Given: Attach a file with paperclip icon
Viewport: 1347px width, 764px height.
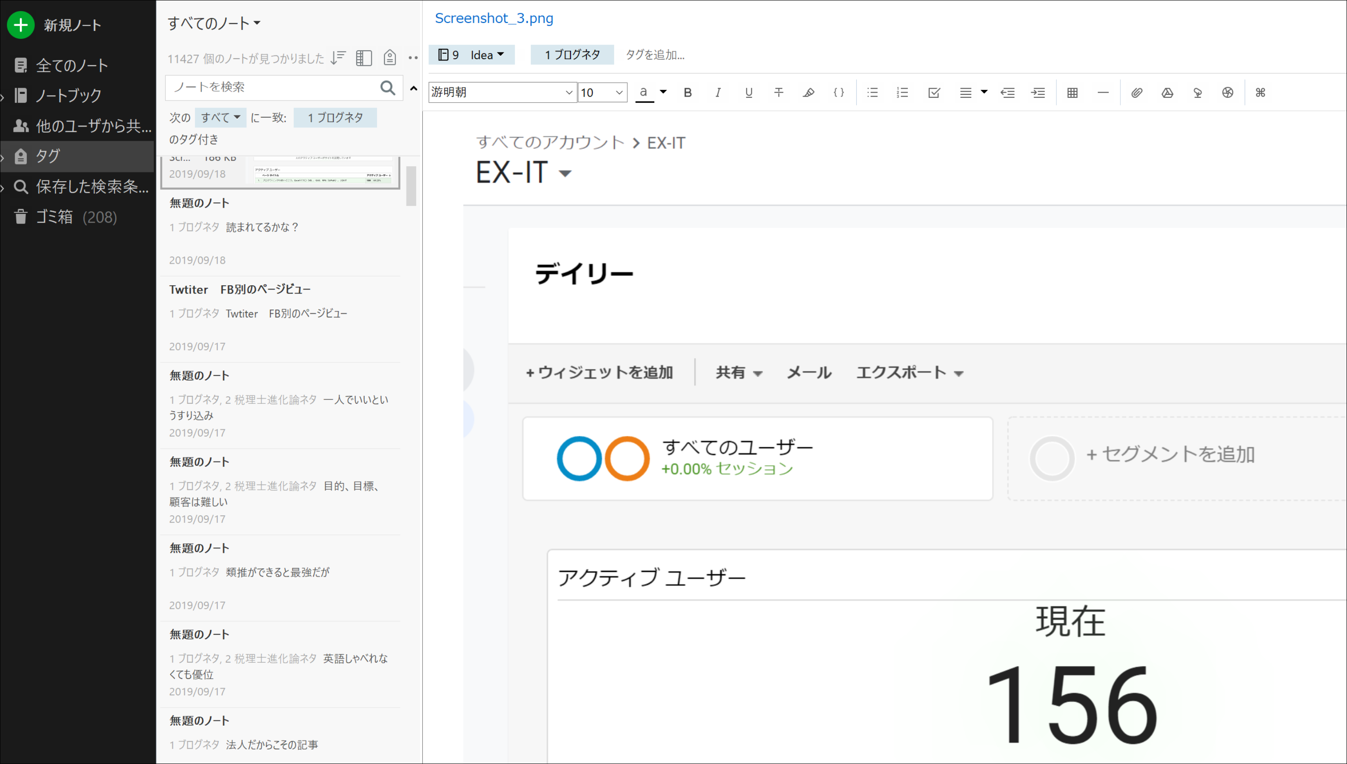Looking at the screenshot, I should (1137, 93).
